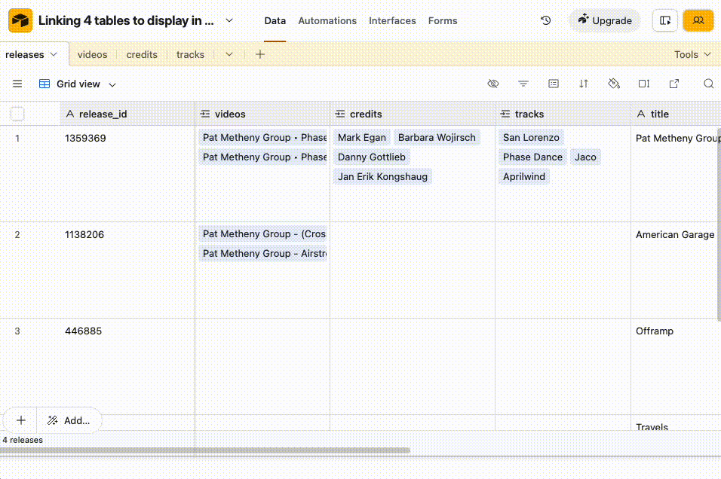Select cell with release id 446885
This screenshot has width=721, height=479.
pyautogui.click(x=127, y=367)
